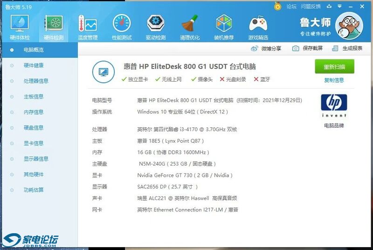This screenshot has height=250, width=373.
Task: Click the large HP EliteDesk 800 G1 title
Action: 190,66
